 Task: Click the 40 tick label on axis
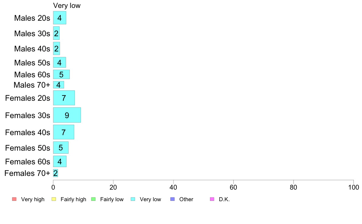173,187
